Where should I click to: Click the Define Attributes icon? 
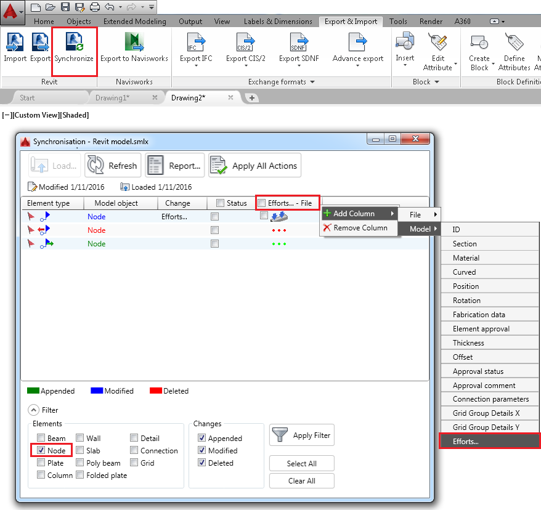pos(514,42)
